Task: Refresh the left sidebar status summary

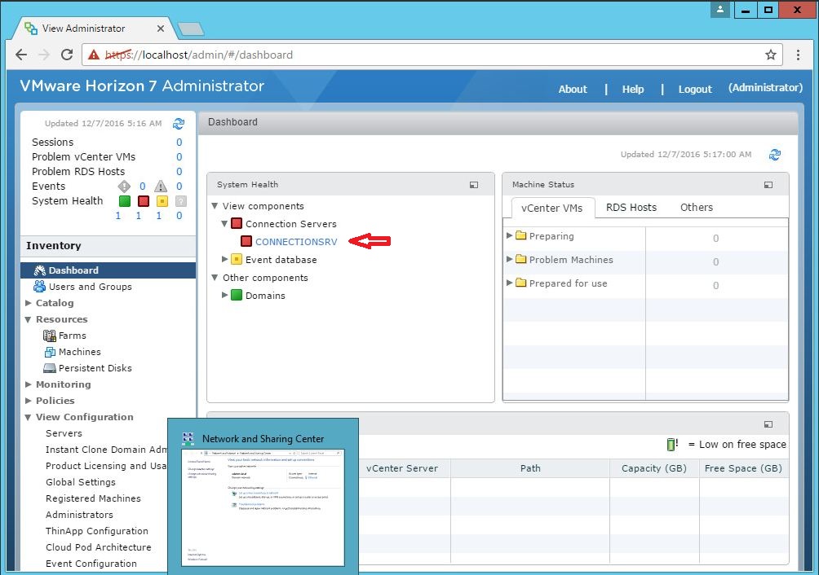Action: (179, 124)
